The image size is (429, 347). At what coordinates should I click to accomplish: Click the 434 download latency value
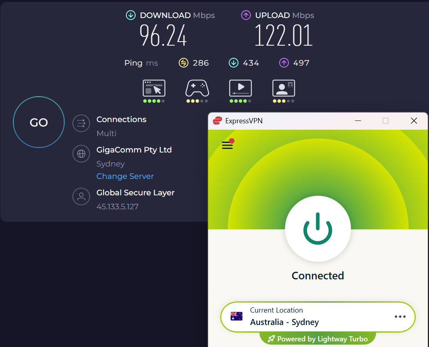251,63
